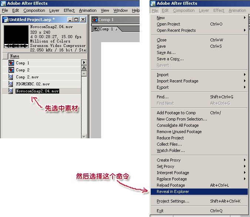
Task: Choose Open Project from File menu
Action: 199,24
